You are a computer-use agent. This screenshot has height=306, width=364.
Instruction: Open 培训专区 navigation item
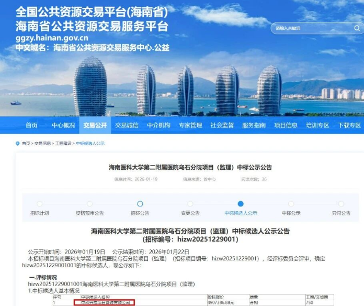(x=317, y=125)
